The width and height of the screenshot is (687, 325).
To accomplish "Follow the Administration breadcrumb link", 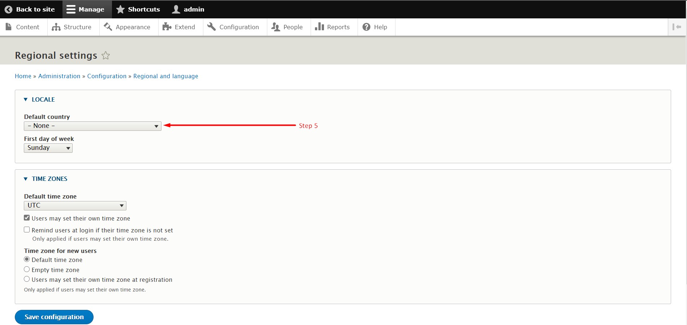I will (59, 76).
